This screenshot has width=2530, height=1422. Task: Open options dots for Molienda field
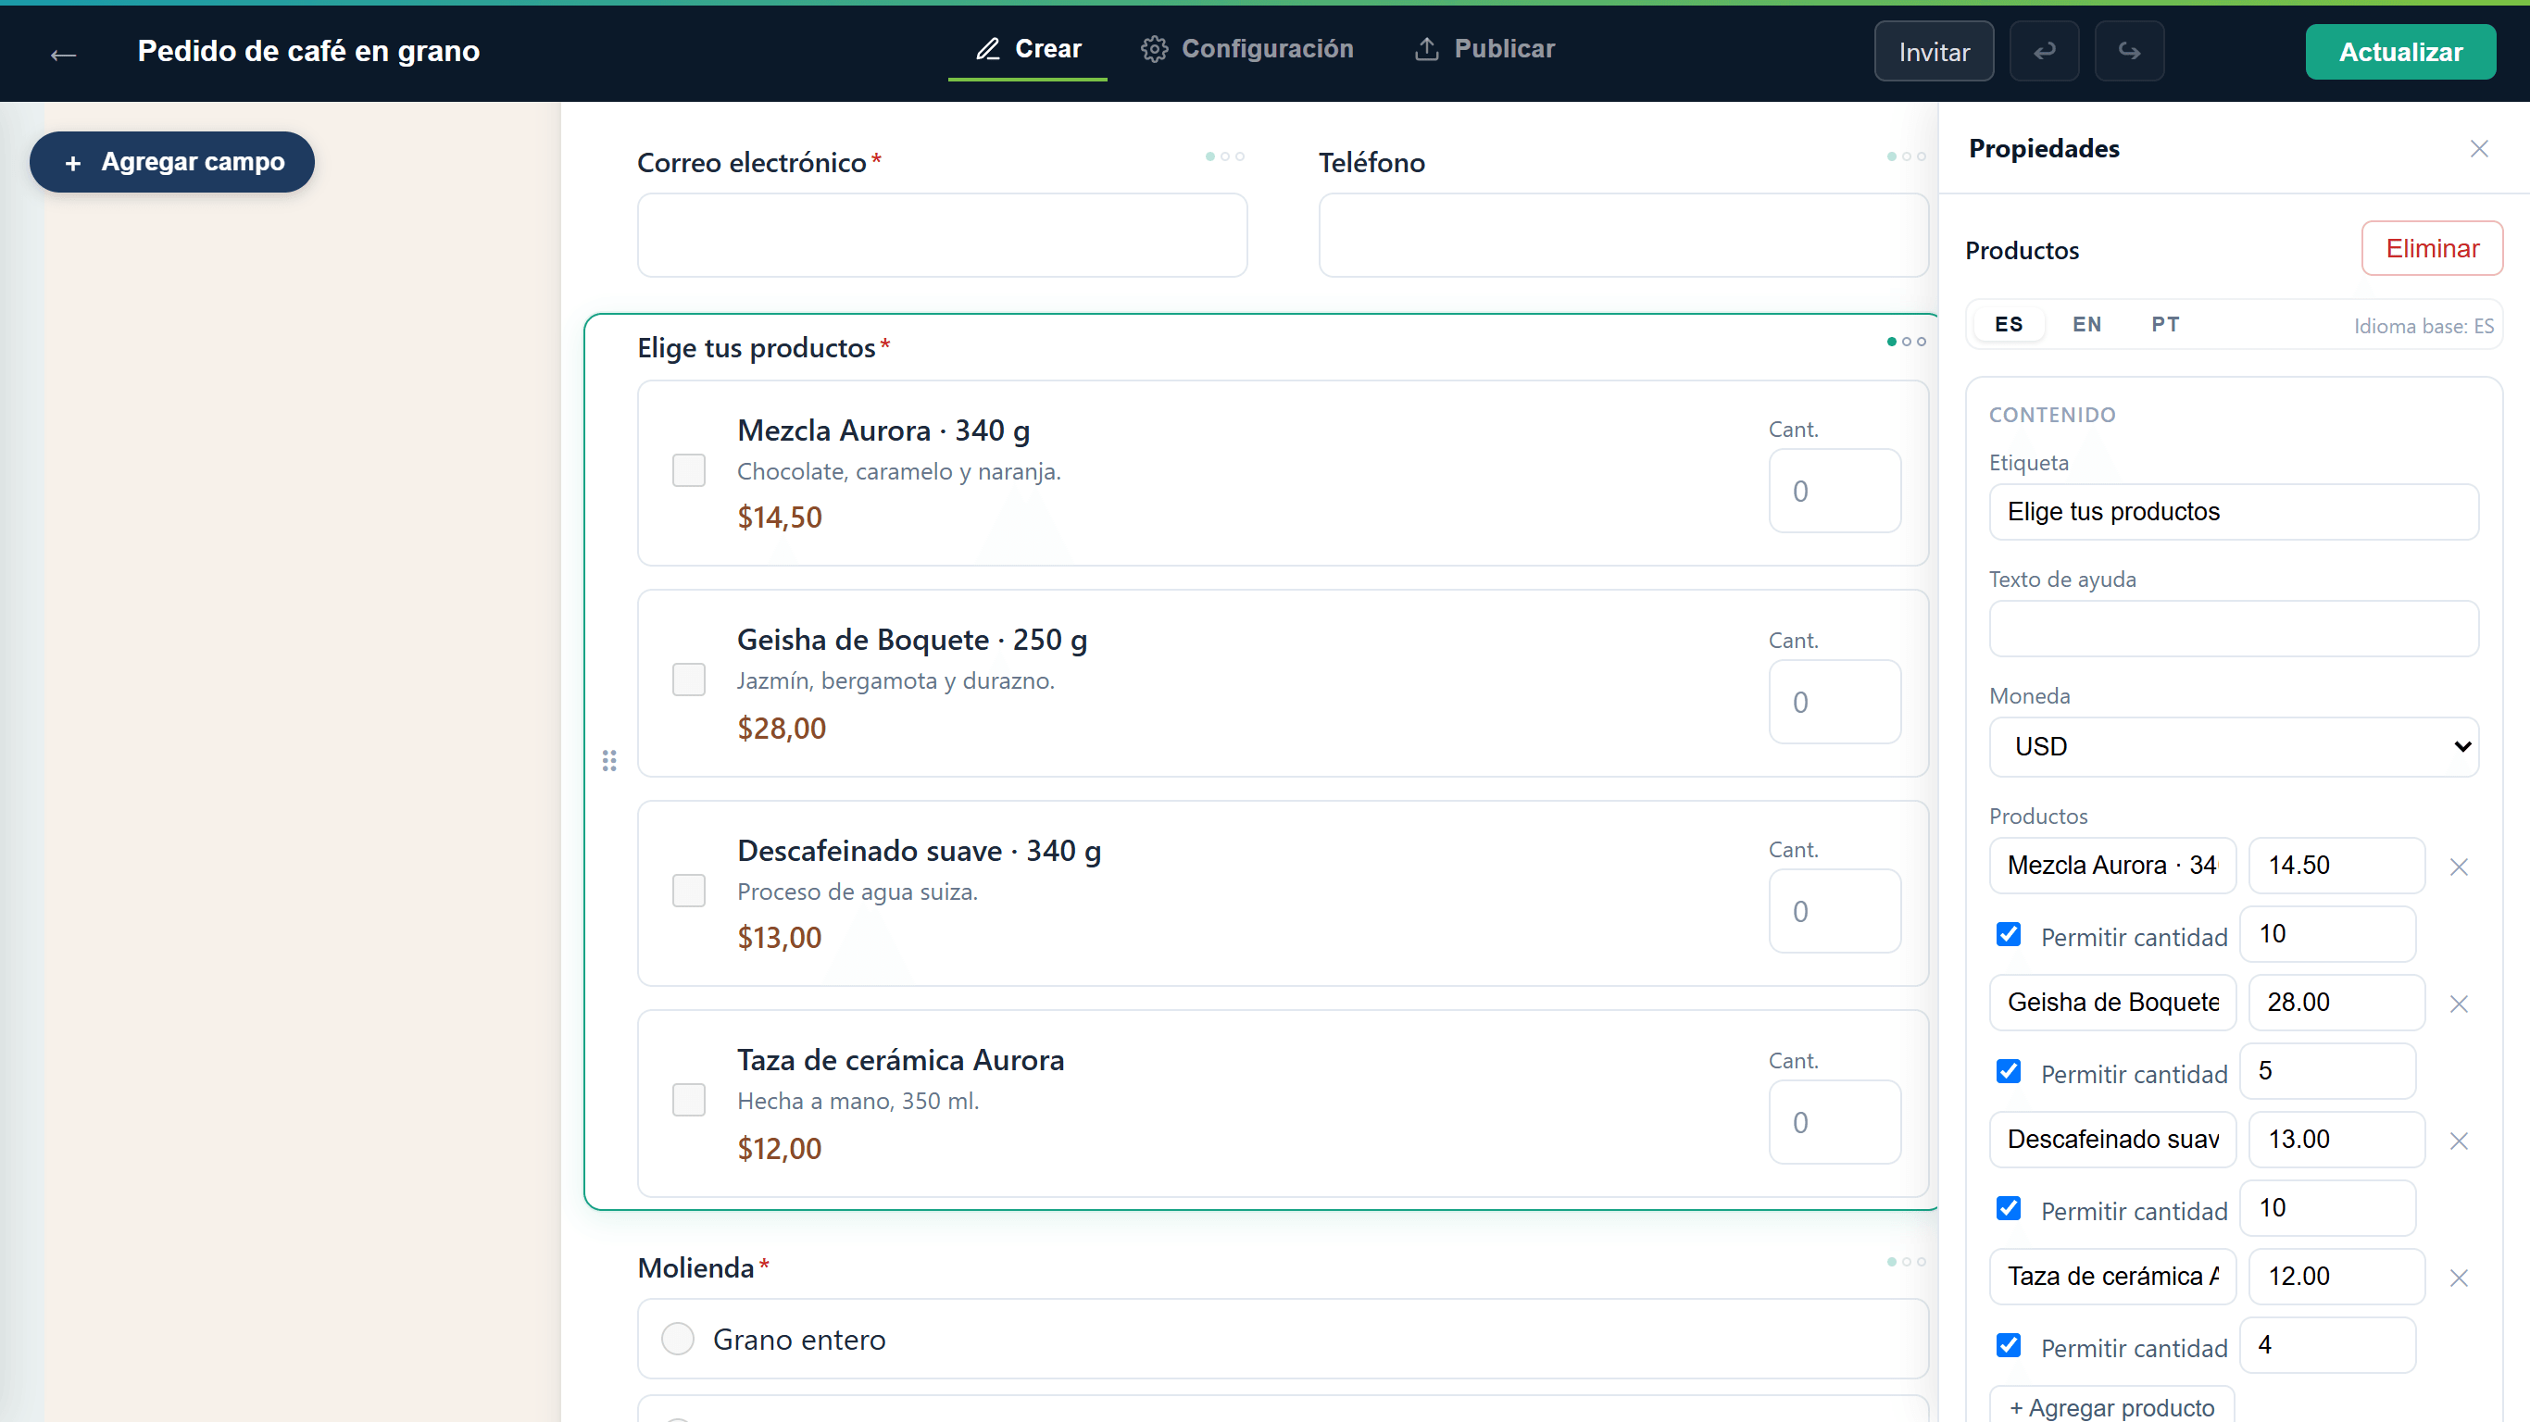[x=1905, y=1261]
